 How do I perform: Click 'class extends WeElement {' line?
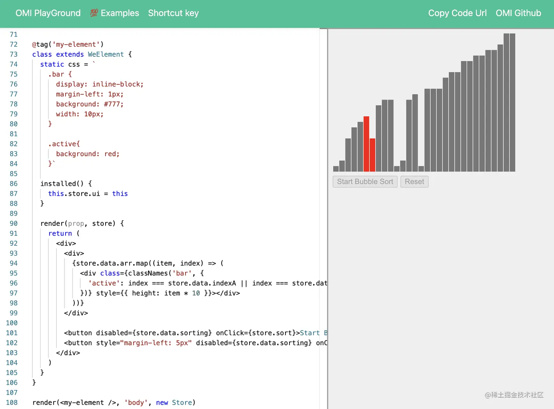pyautogui.click(x=82, y=54)
